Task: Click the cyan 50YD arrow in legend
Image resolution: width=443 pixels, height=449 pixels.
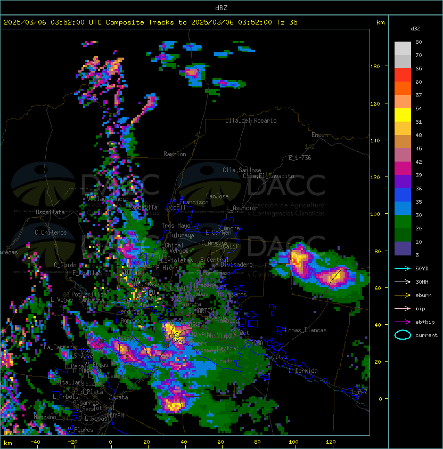Action: point(403,268)
